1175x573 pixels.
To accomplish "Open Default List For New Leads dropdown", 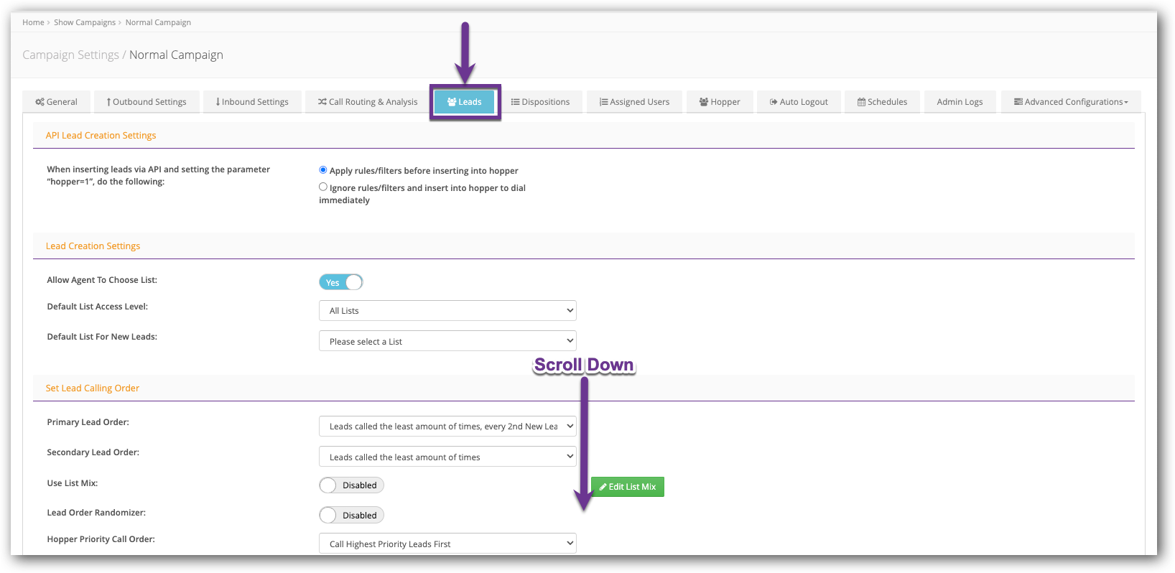I will (x=447, y=341).
